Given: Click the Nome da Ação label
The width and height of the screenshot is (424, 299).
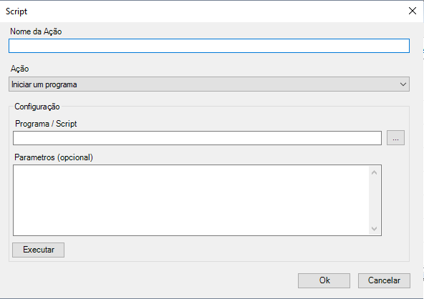Looking at the screenshot, I should [x=36, y=31].
